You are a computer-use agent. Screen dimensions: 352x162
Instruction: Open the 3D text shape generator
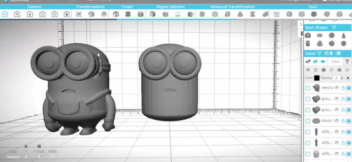pos(116,14)
